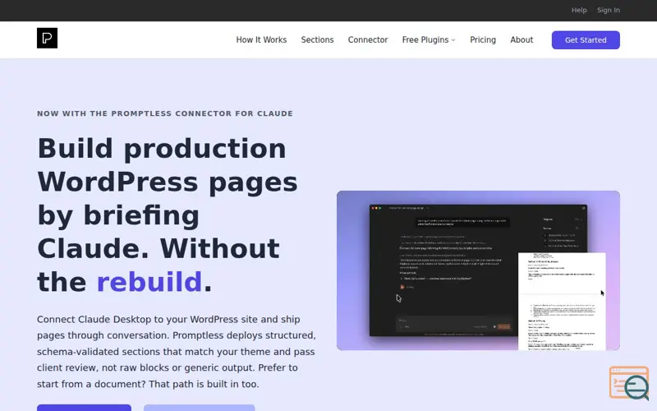
Task: Click the Promptless P logo
Action: coord(47,38)
